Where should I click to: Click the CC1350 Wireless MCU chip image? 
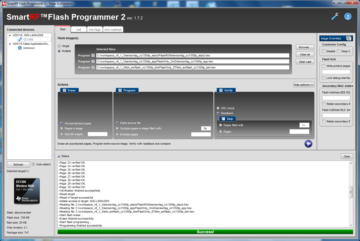[x=27, y=191]
